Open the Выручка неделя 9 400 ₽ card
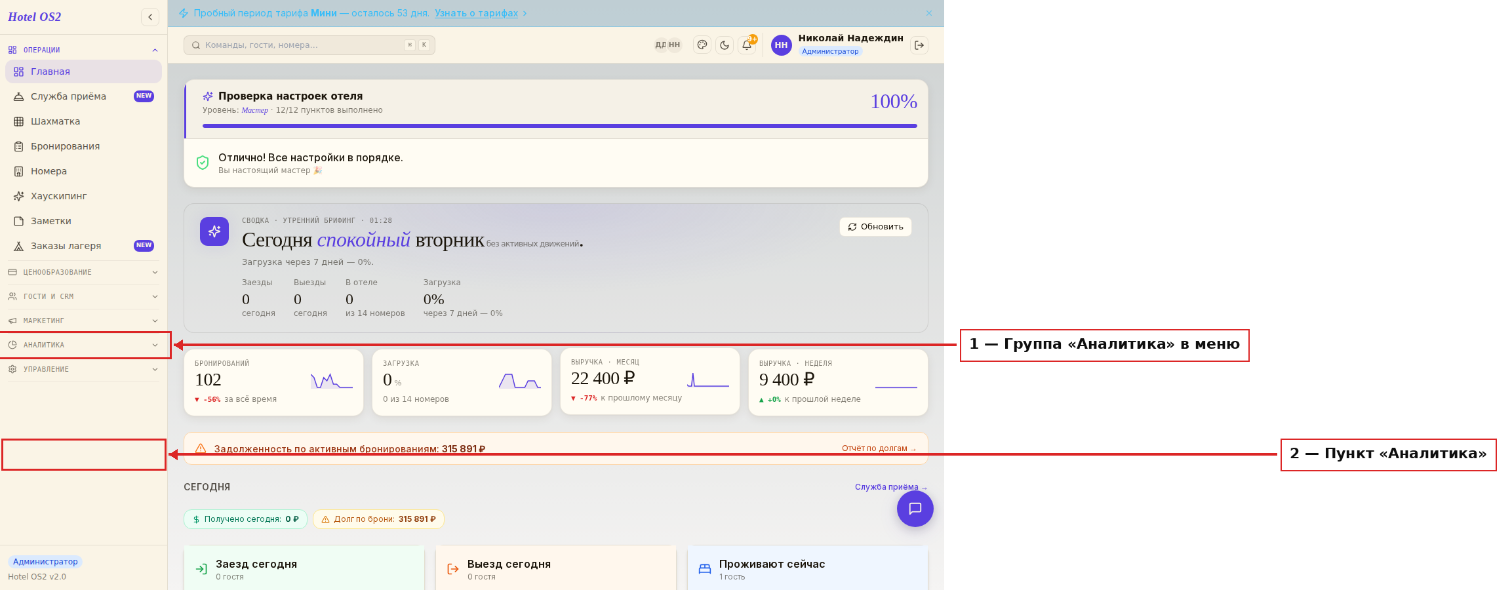This screenshot has width=1512, height=590. [x=838, y=382]
